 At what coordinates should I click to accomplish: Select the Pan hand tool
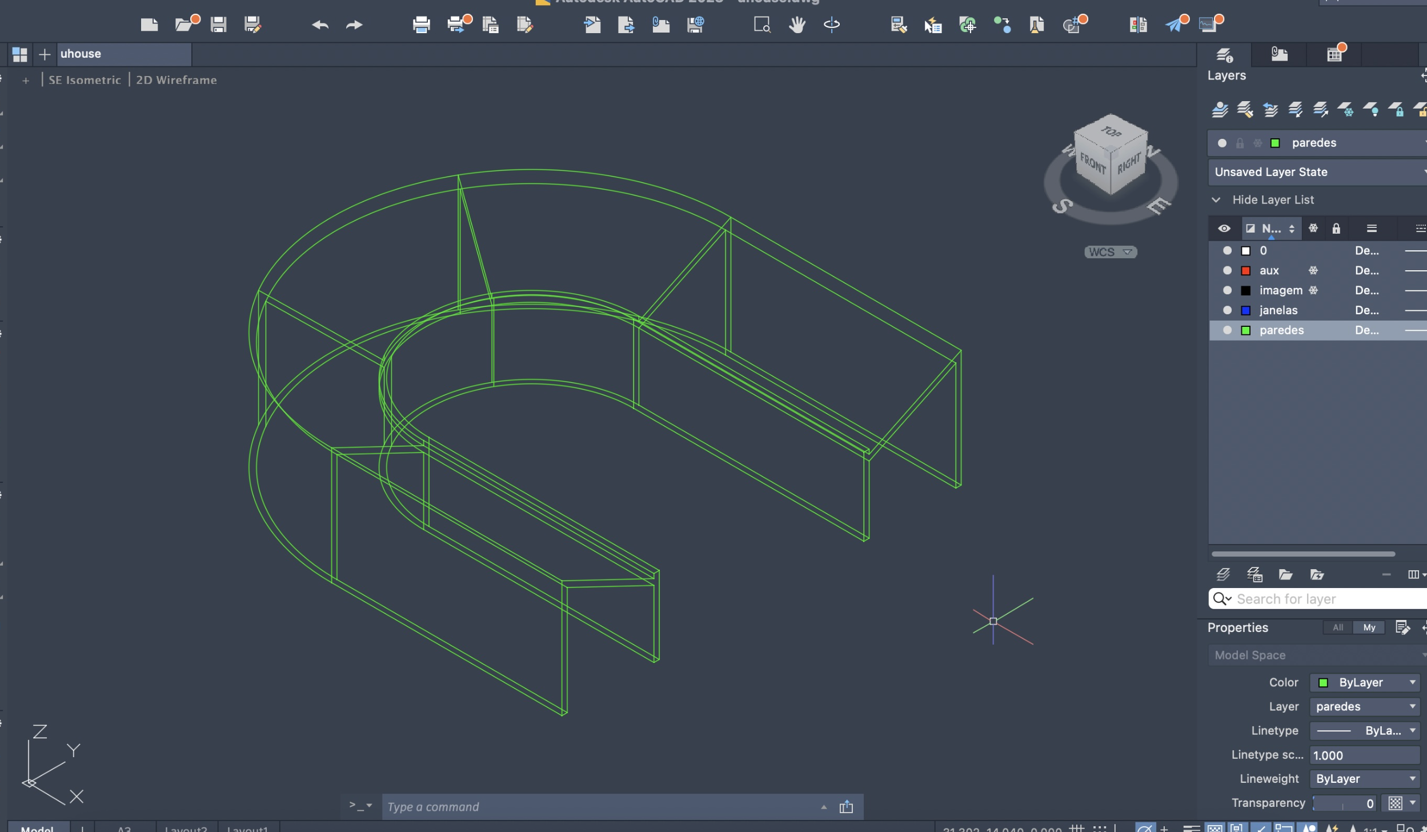tap(797, 25)
